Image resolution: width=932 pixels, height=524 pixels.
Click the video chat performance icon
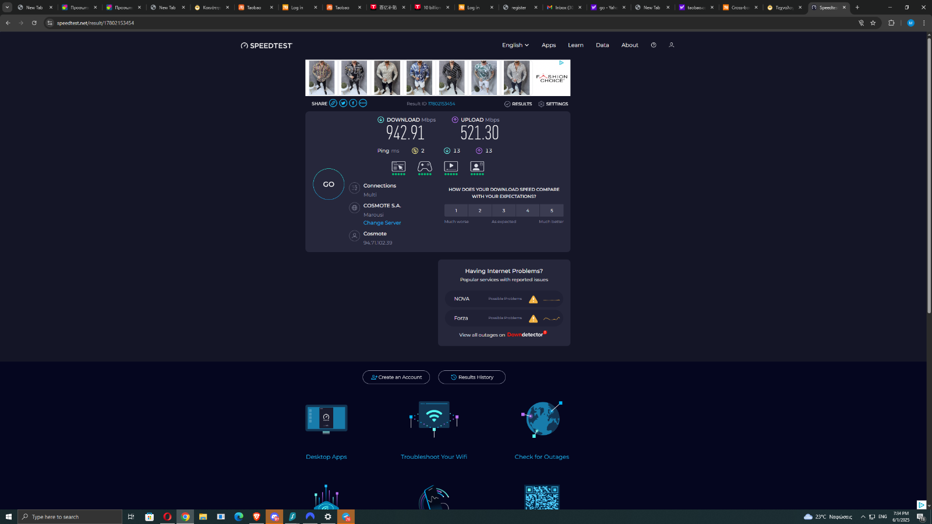477,167
